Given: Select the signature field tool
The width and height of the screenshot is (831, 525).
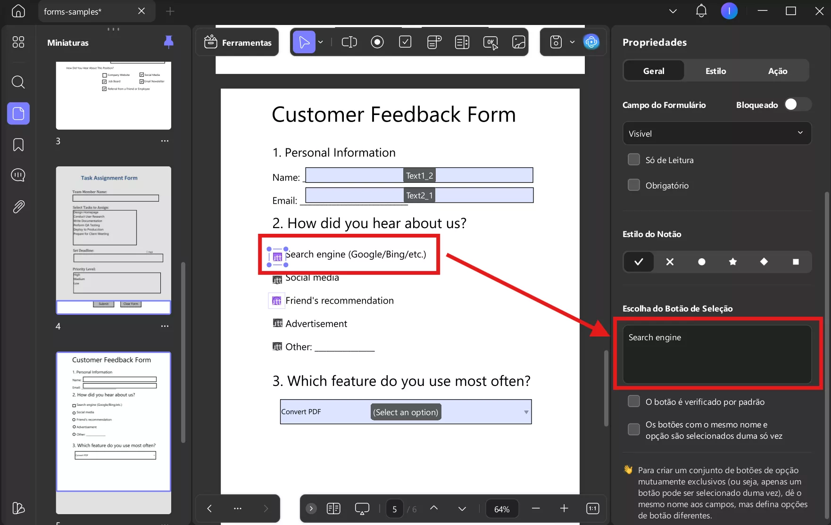Looking at the screenshot, I should 519,42.
